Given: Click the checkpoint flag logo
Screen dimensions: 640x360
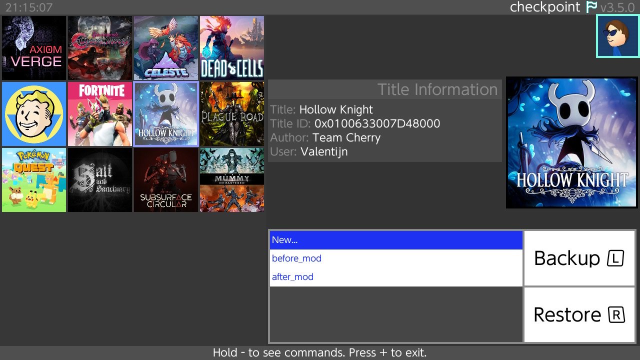Looking at the screenshot, I should tap(590, 7).
